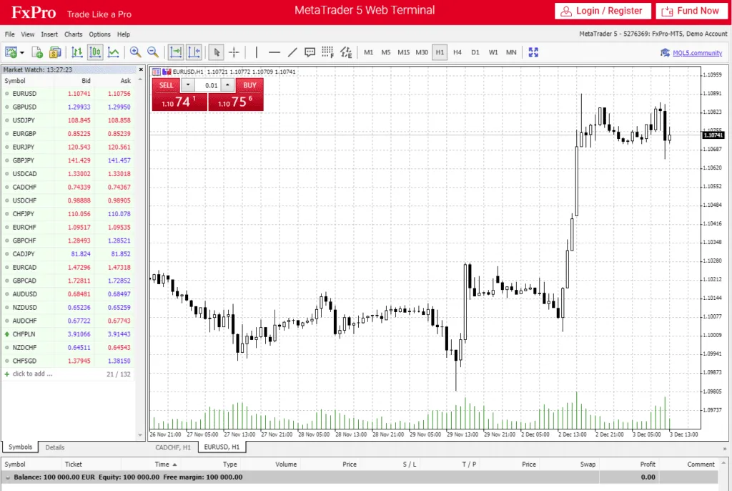Select the trendline drawing tool
The height and width of the screenshot is (491, 732).
point(292,52)
